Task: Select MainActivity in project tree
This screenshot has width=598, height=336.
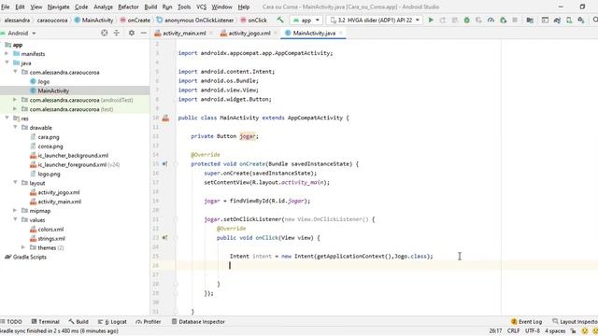Action: click(x=53, y=91)
